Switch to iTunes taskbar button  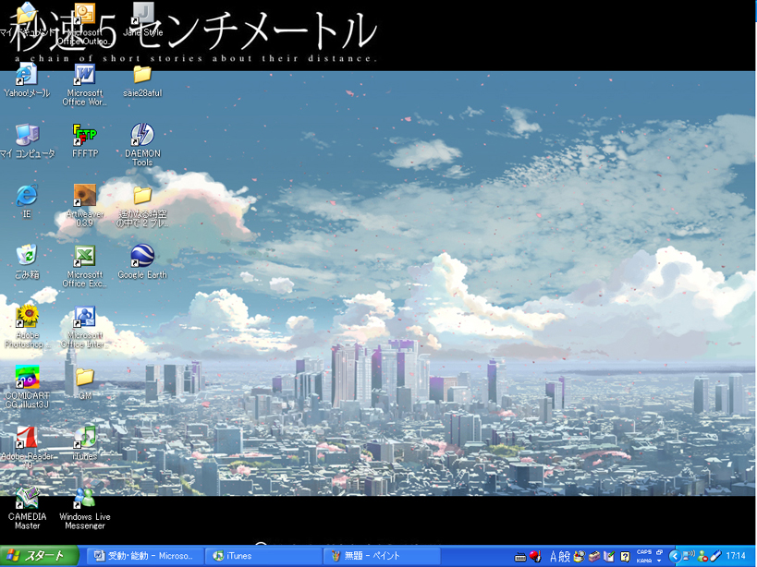(x=263, y=556)
